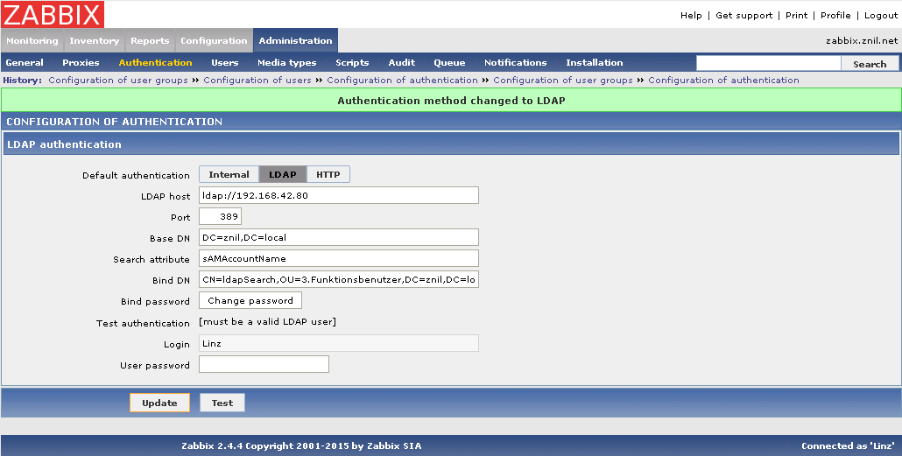Click the Logout link

[x=881, y=16]
